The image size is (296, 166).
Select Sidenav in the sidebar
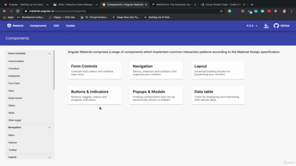click(x=12, y=142)
